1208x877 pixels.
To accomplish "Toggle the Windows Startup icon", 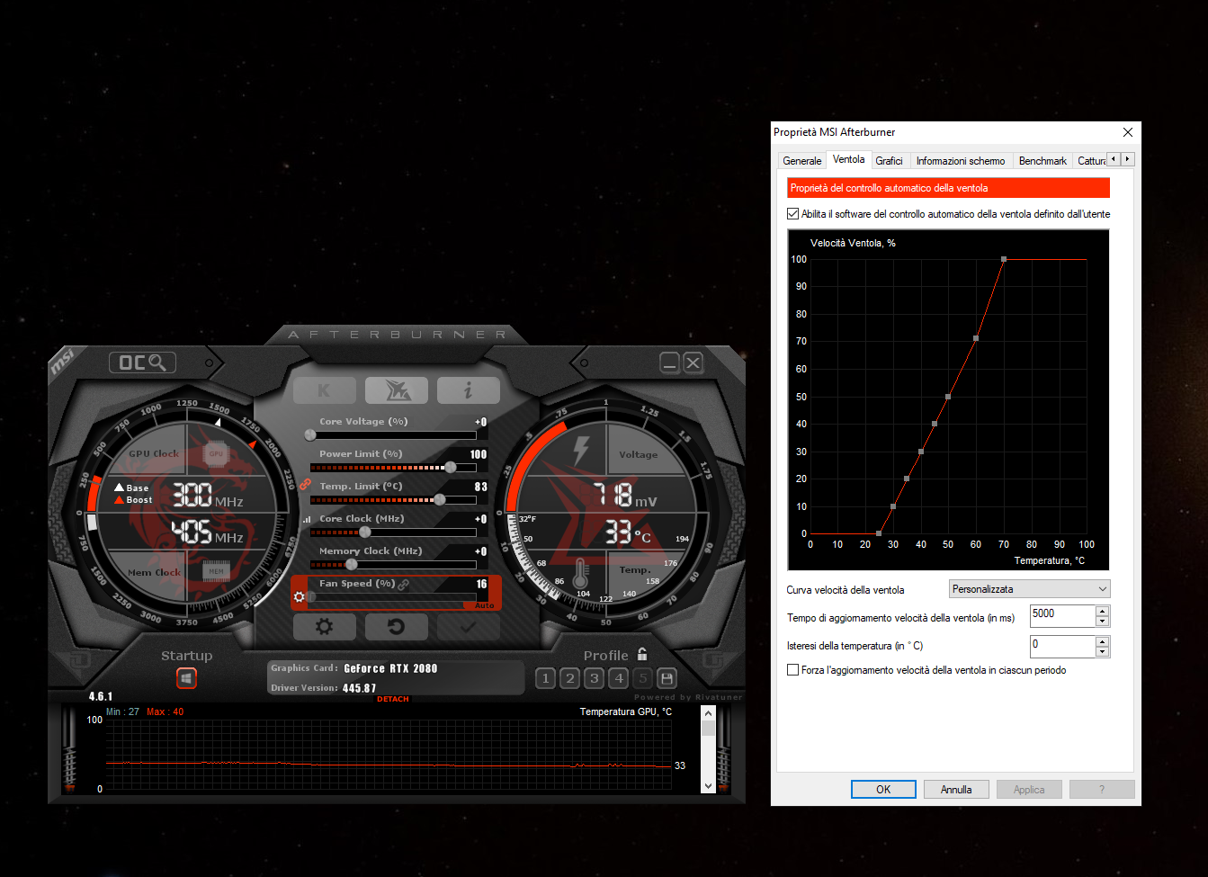I will [x=186, y=677].
